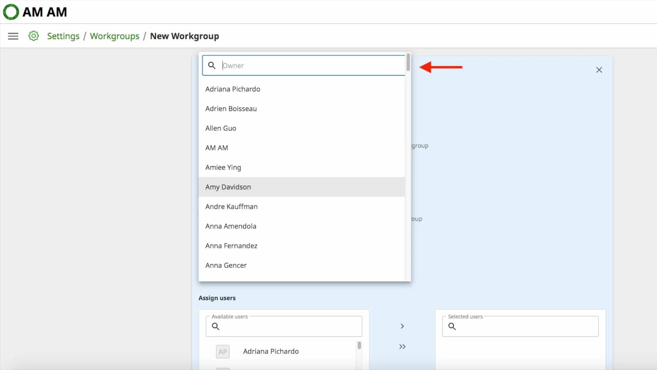Select Amiee Ying as owner
This screenshot has height=370, width=657.
pos(302,167)
